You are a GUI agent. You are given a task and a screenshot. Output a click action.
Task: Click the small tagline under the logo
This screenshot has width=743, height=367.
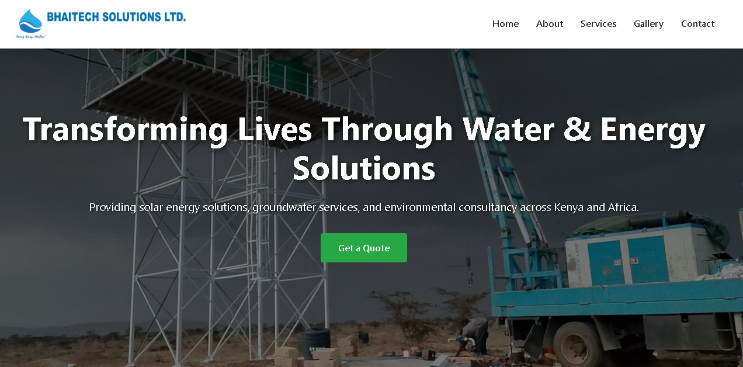coord(31,37)
